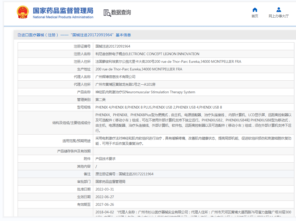The height and width of the screenshot is (221, 296).
Task: Click the document icon before 进口医疗器械
Action: tap(19, 35)
